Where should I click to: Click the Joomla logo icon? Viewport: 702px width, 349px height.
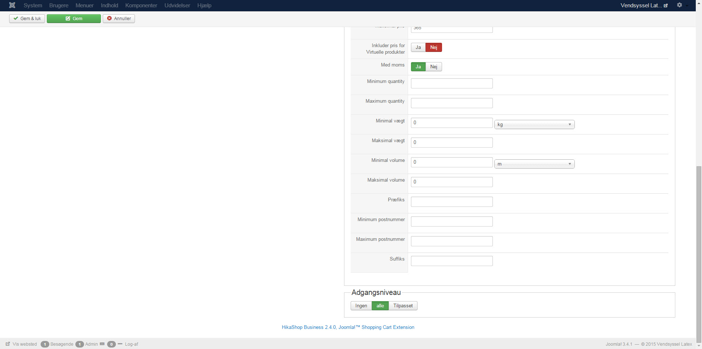point(12,5)
